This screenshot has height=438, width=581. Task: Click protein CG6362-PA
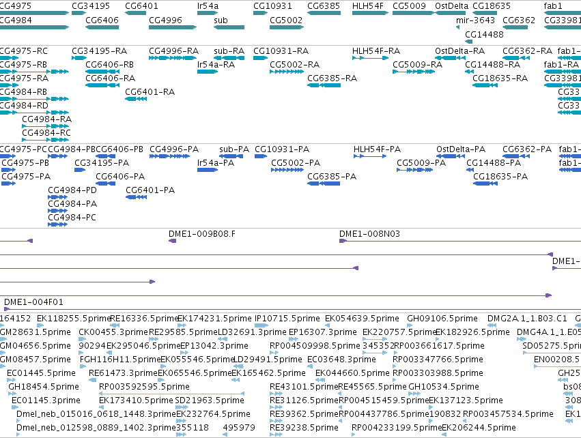(527, 149)
